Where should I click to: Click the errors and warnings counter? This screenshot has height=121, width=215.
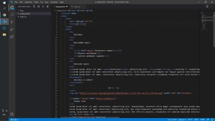pyautogui.click(x=14, y=120)
